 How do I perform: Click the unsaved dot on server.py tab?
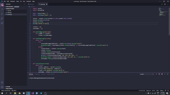(x=47, y=4)
